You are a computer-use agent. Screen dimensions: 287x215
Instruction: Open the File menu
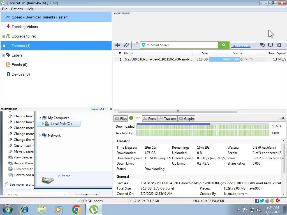(x=4, y=9)
